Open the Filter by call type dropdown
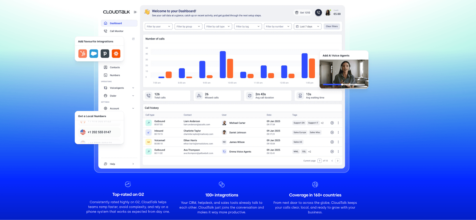This screenshot has width=476, height=220. click(218, 26)
